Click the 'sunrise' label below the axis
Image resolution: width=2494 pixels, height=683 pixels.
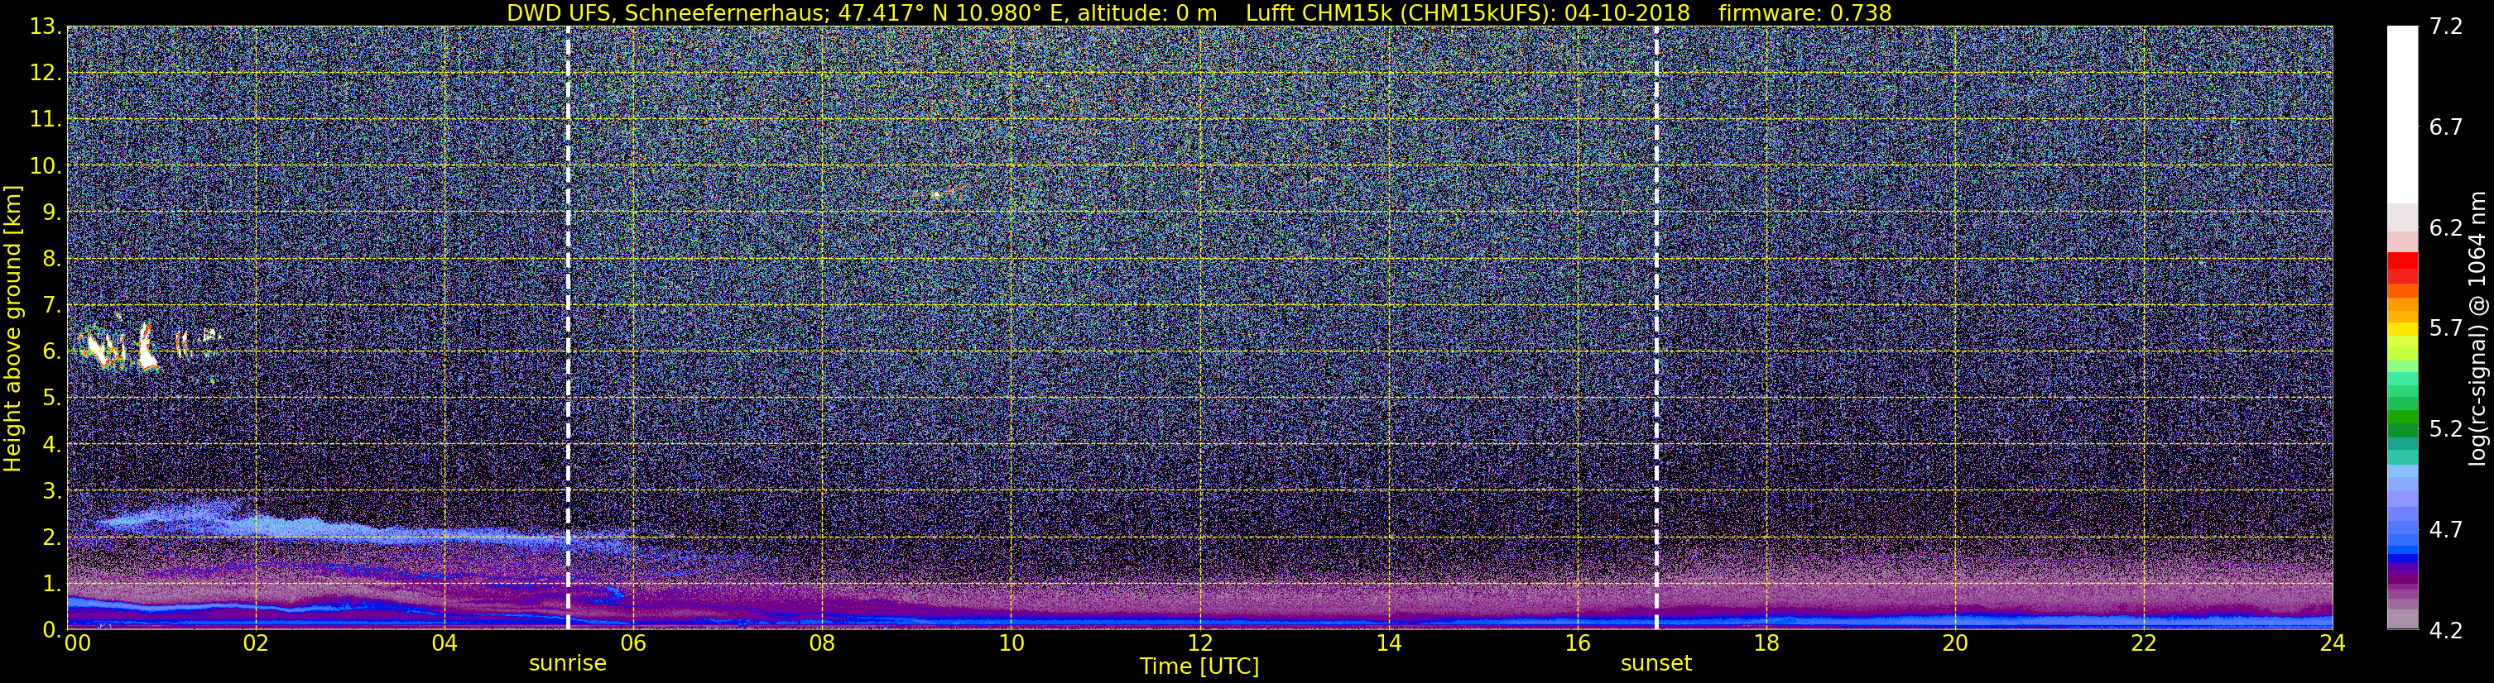point(567,664)
